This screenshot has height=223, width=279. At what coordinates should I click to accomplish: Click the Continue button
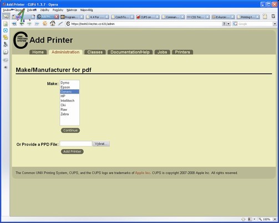[x=70, y=131]
